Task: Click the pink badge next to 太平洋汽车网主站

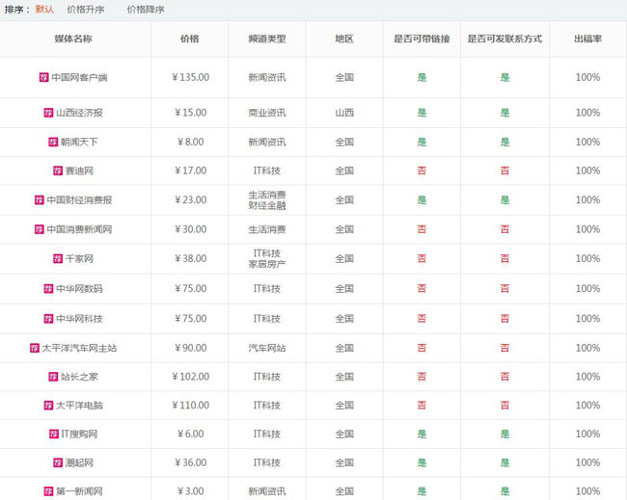Action: 35,348
